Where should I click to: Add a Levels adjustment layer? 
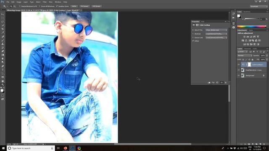[248, 36]
